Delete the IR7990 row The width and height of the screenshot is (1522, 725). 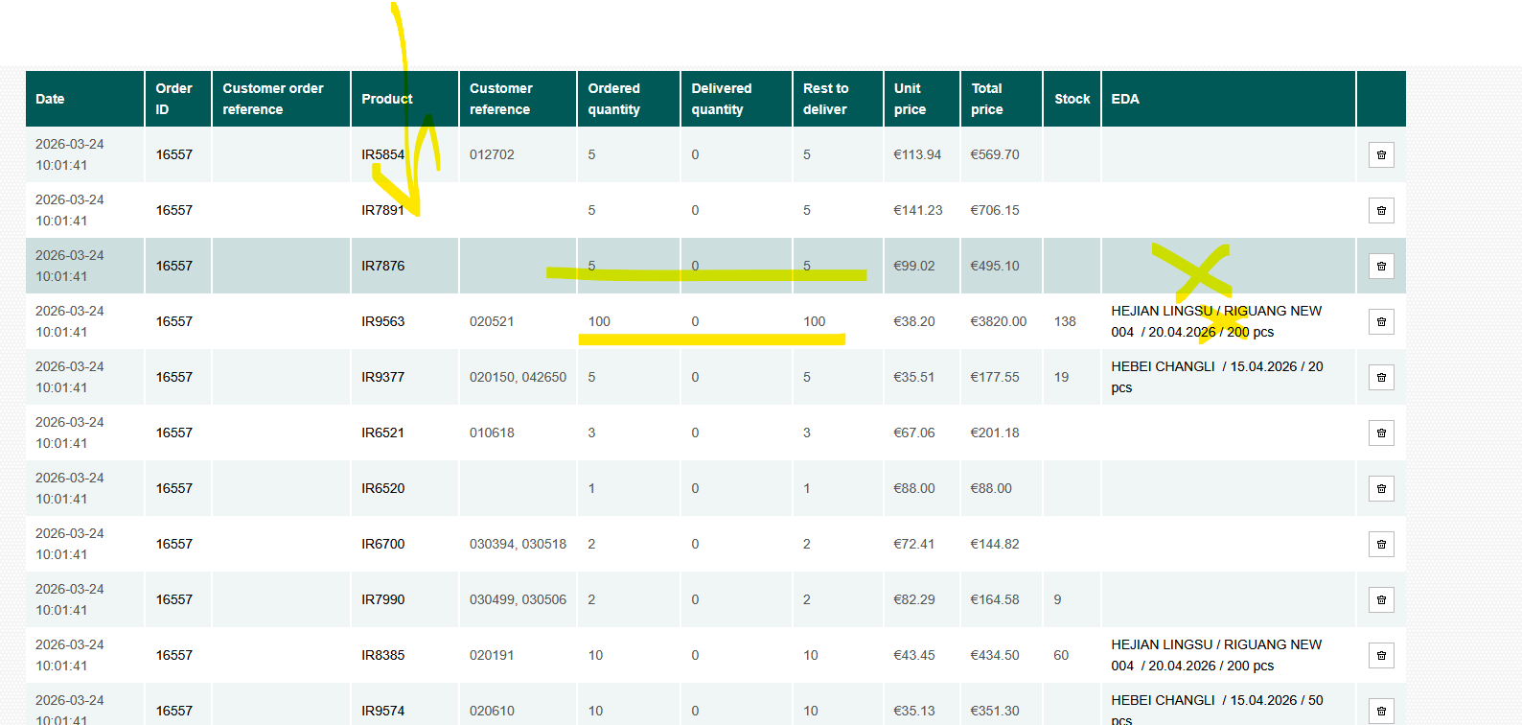click(x=1381, y=599)
